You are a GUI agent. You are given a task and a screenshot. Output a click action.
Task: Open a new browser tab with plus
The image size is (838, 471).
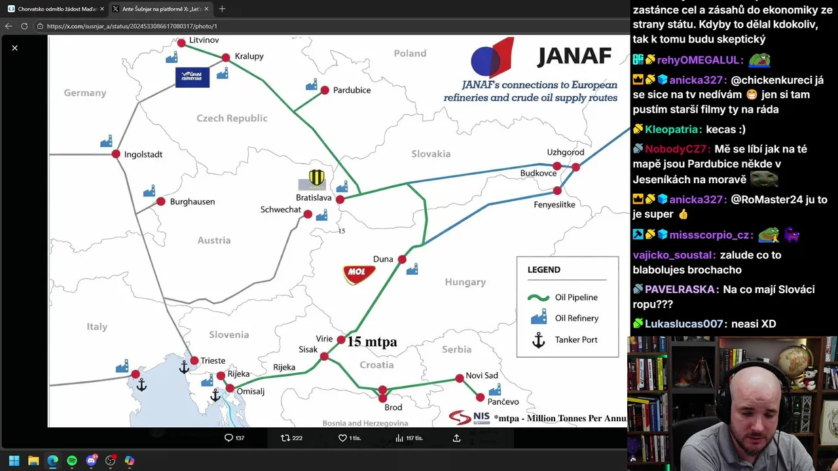tap(222, 9)
